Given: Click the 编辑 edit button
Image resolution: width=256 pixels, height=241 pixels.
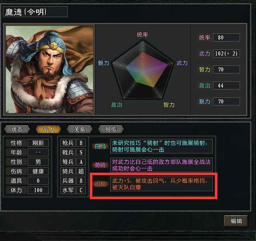Looking at the screenshot, I should click(236, 221).
